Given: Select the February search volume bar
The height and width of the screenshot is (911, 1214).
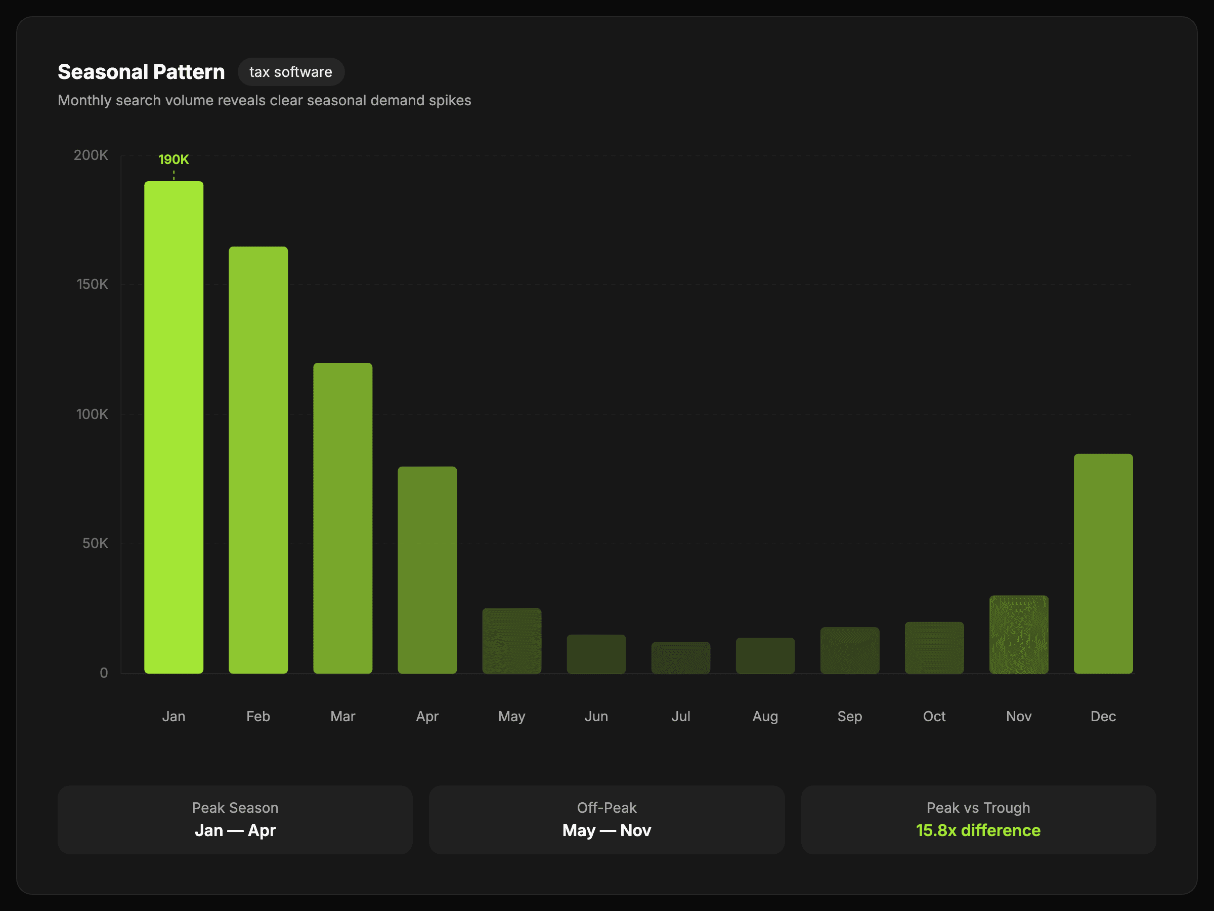Looking at the screenshot, I should [x=258, y=460].
